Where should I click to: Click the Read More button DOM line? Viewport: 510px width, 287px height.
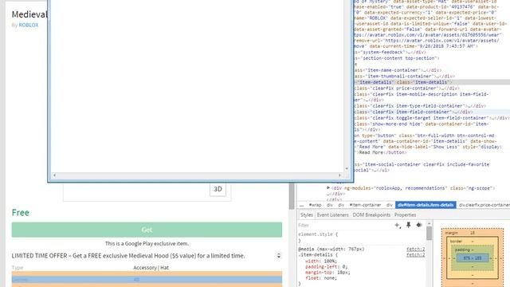coord(428,143)
